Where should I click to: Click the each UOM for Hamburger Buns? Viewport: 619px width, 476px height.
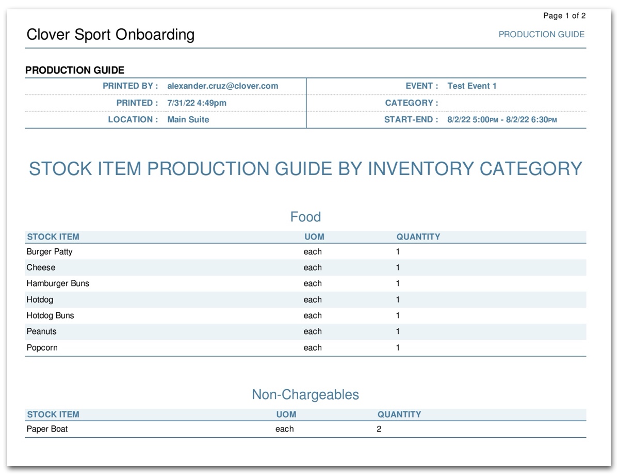(x=313, y=283)
